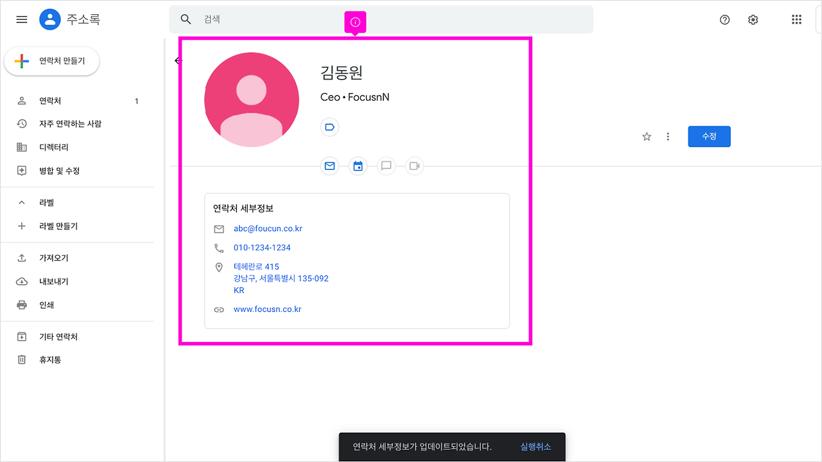Open the calendar scheduling icon

[358, 166]
